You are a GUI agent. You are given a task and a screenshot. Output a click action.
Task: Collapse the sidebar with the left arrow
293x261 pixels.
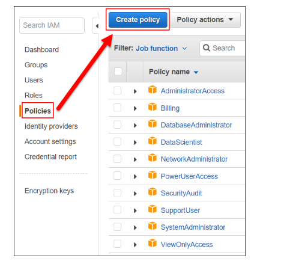(97, 26)
